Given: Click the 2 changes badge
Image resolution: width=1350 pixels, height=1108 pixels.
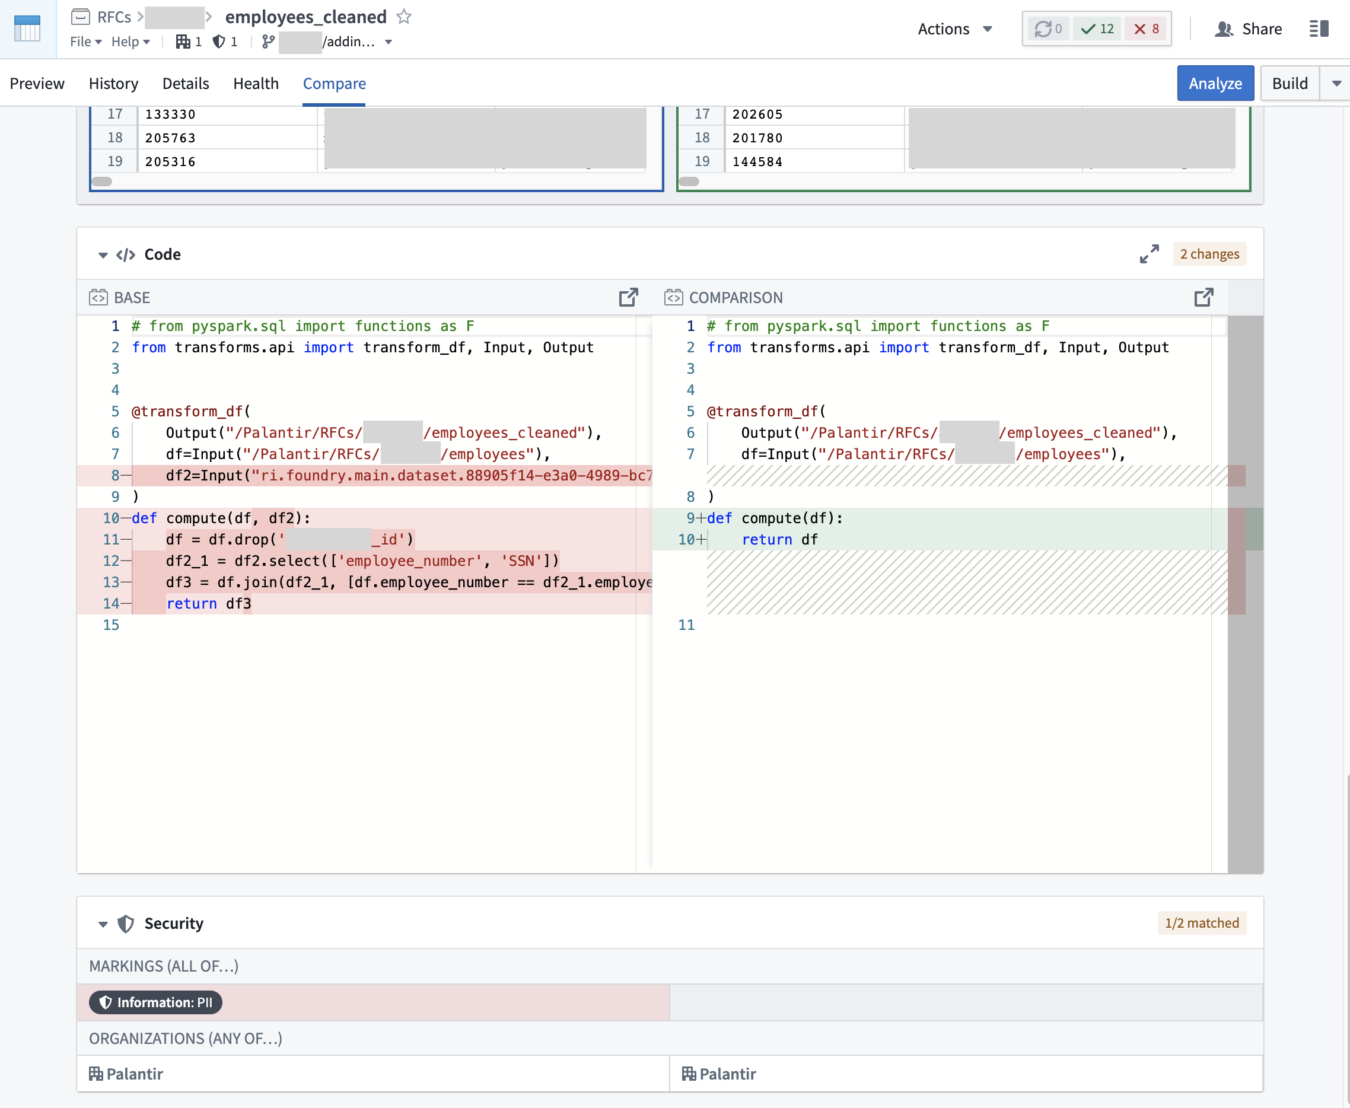Looking at the screenshot, I should [x=1209, y=254].
